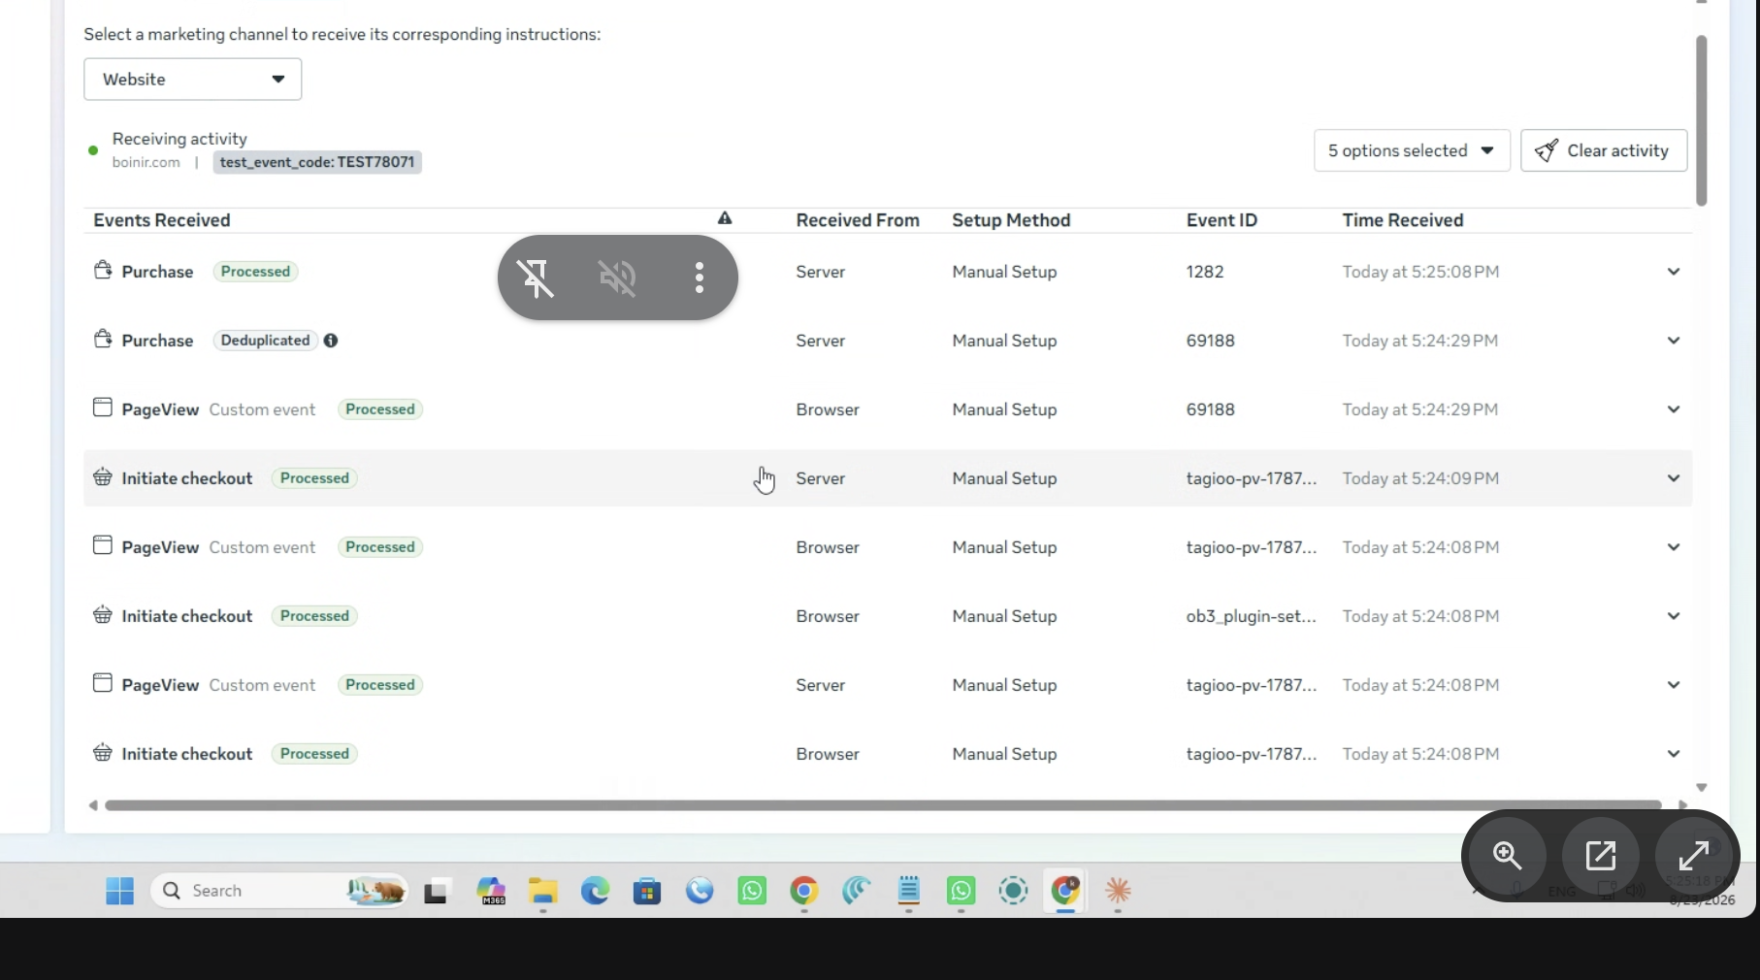Expand the Deduplicated Purchase event row
This screenshot has height=980, width=1760.
(1674, 341)
